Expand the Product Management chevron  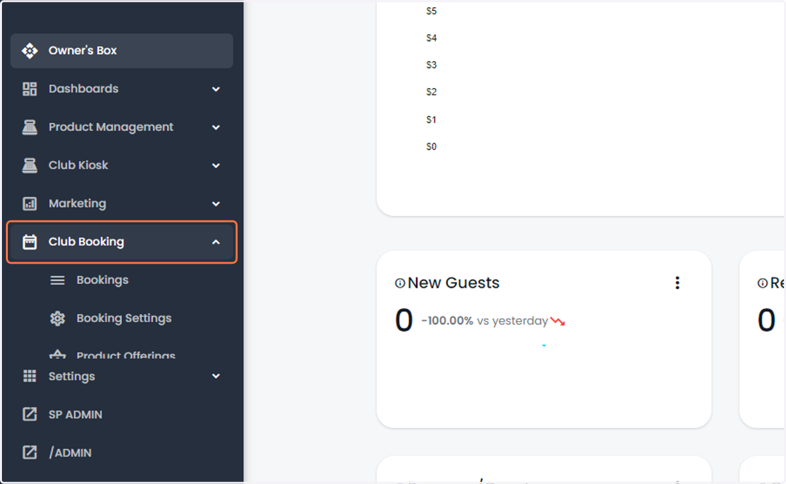pos(216,128)
